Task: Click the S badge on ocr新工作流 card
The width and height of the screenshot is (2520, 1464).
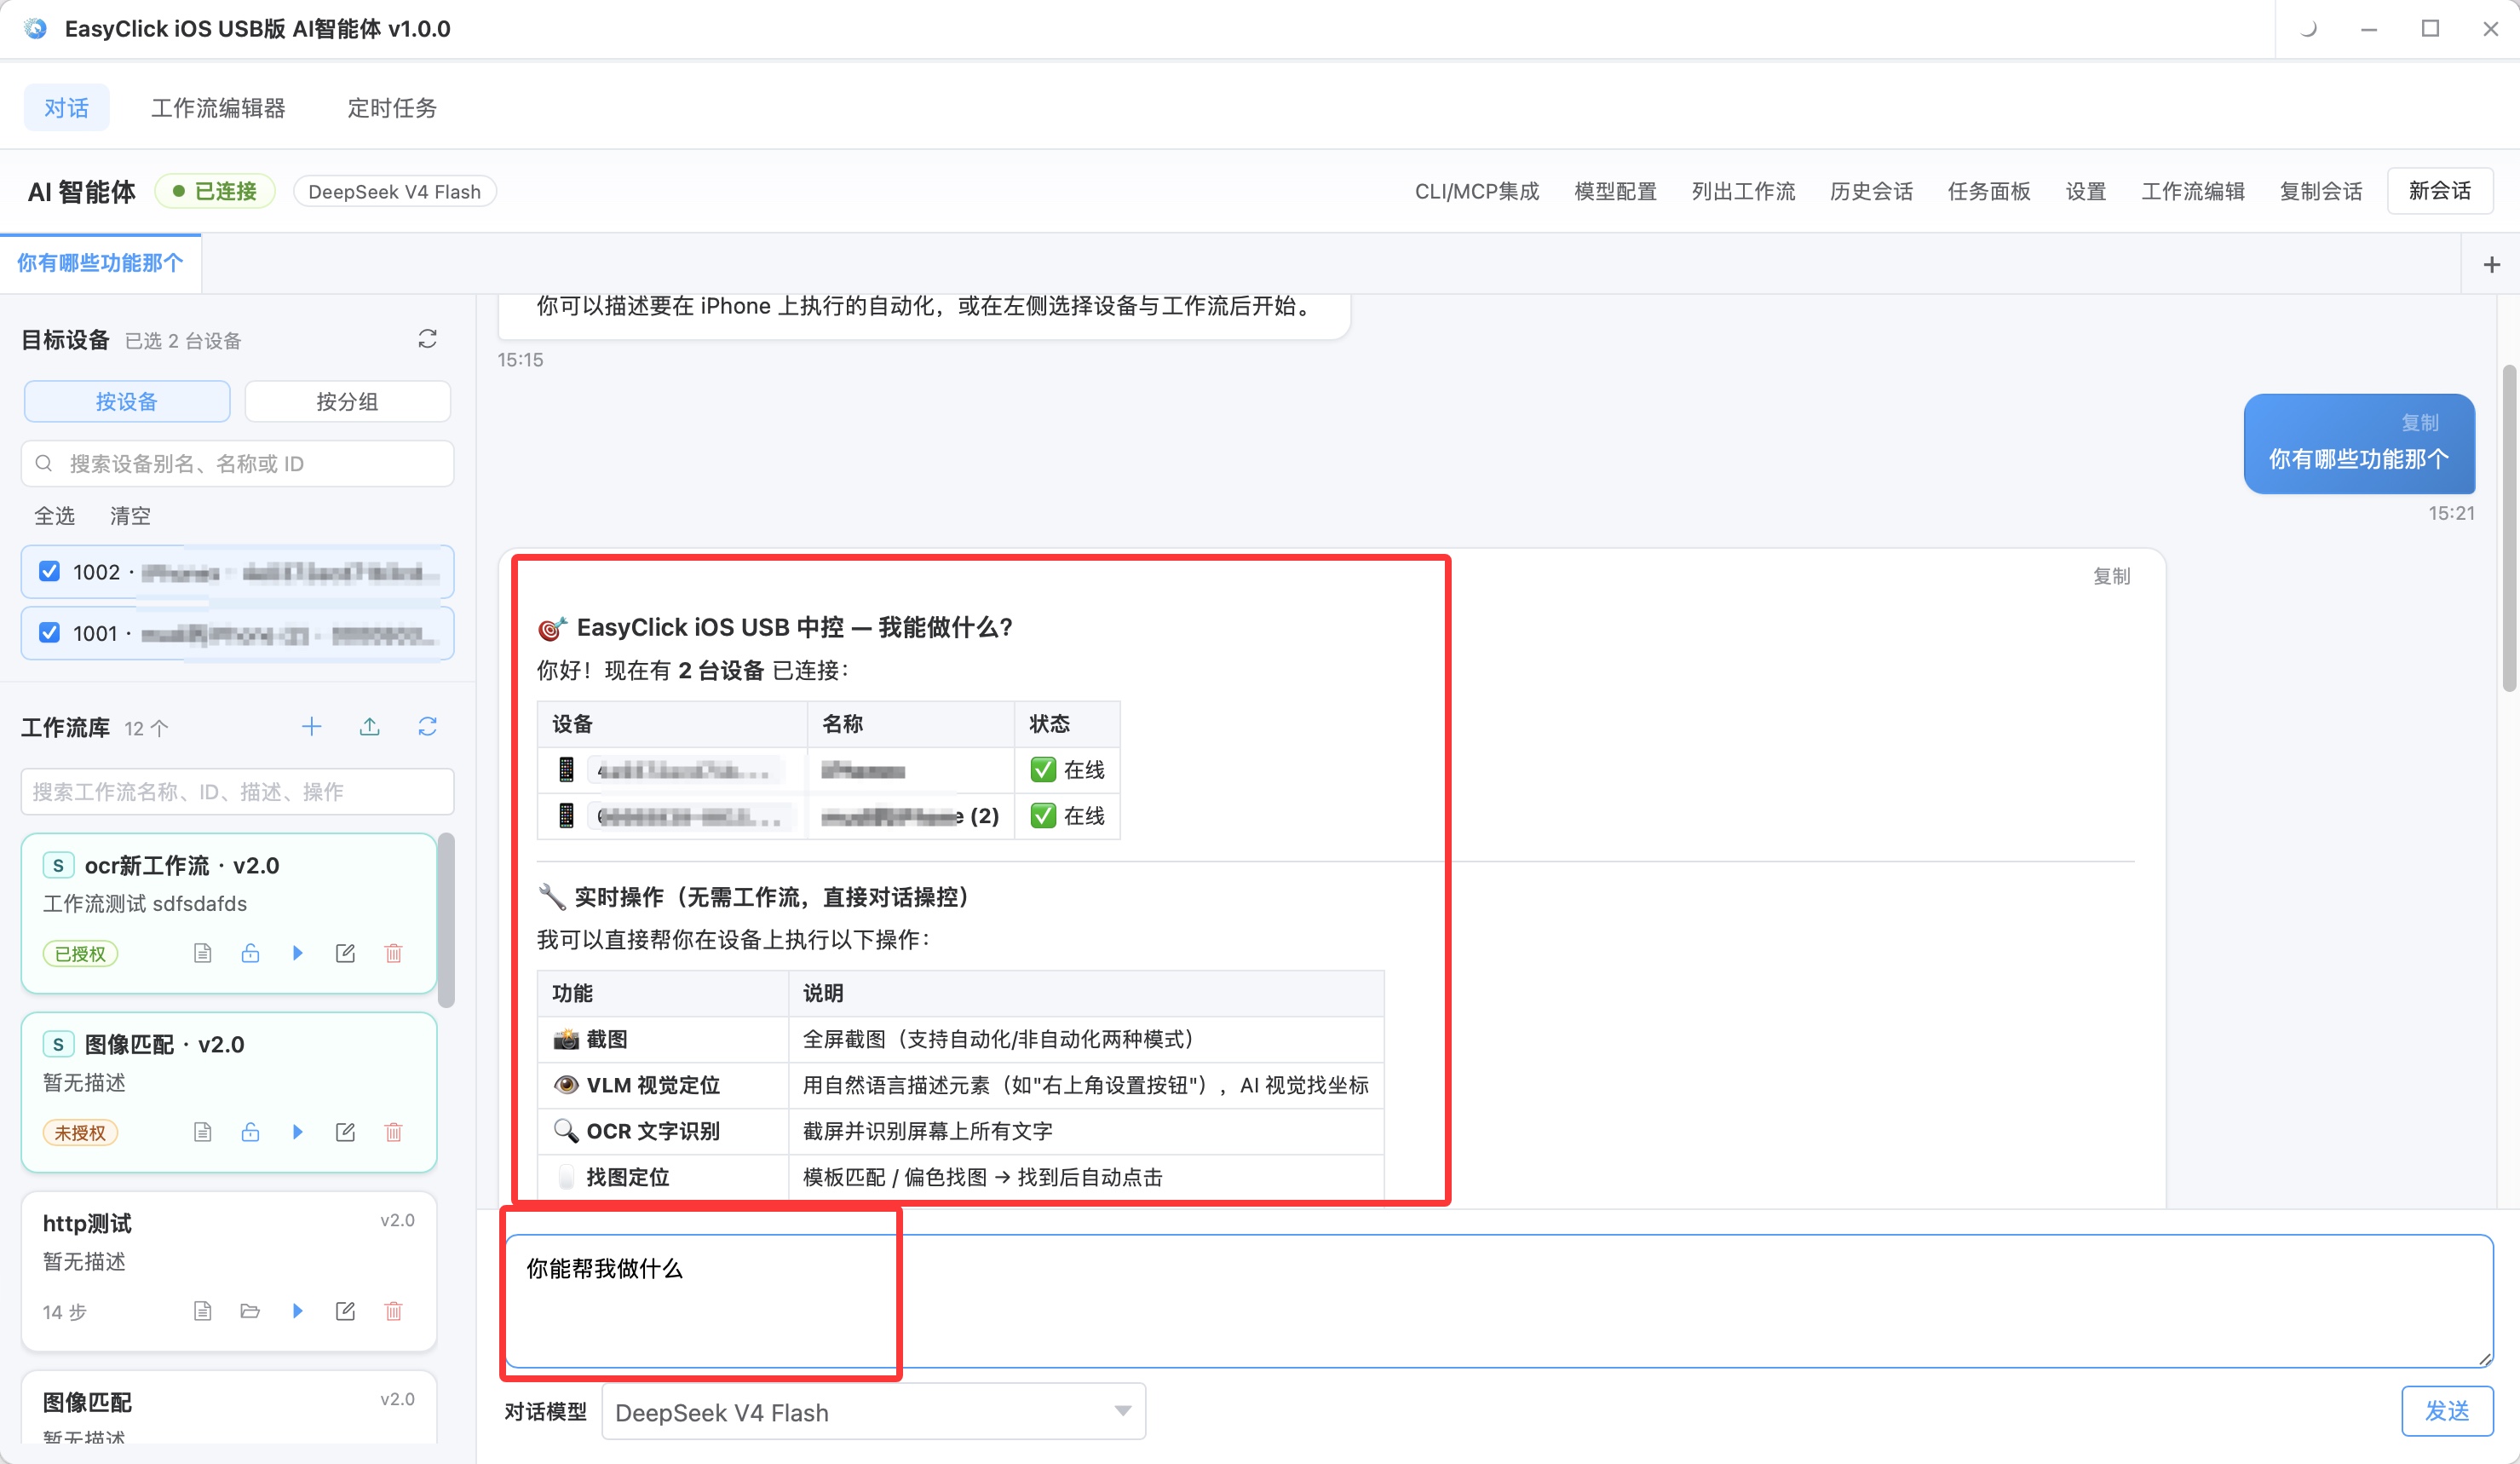Action: 58,865
